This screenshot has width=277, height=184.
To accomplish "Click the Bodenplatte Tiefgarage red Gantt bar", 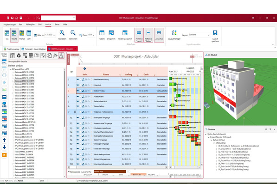I will (x=173, y=117).
